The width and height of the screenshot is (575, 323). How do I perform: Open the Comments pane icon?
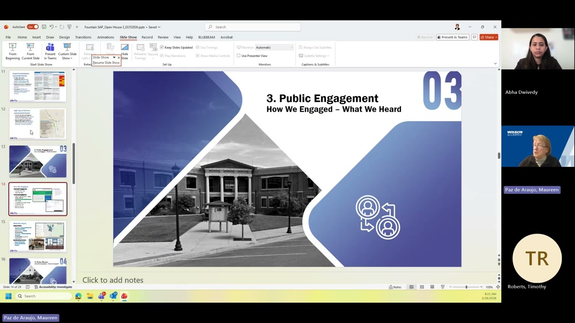[x=474, y=37]
